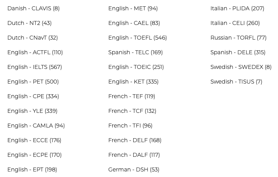
Task: Select Italian - CELI (260) link
Action: pyautogui.click(x=235, y=23)
